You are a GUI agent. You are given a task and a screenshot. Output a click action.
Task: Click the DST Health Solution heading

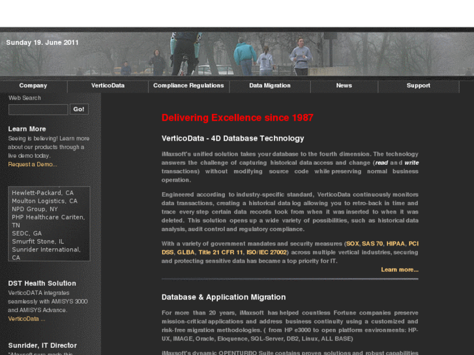point(42,283)
